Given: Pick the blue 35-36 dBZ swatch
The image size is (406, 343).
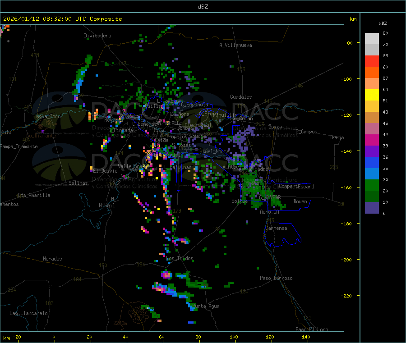Looking at the screenshot, I should [x=372, y=162].
